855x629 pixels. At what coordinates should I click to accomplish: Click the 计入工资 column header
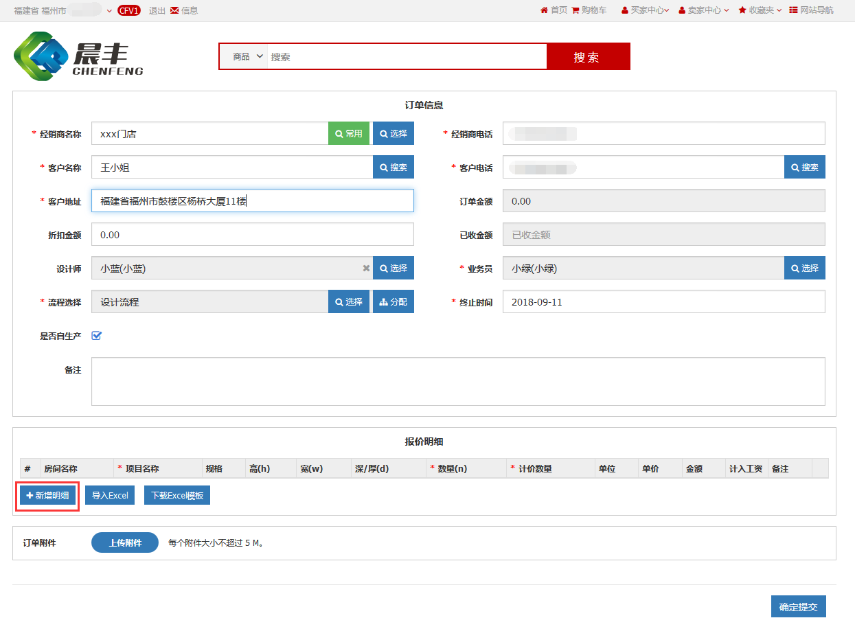tap(746, 469)
